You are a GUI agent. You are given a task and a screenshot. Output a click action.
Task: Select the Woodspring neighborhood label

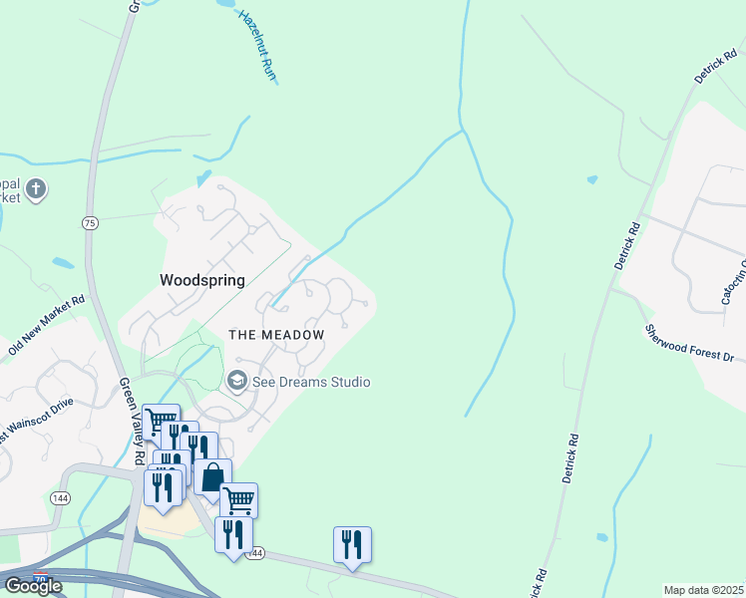pos(202,280)
